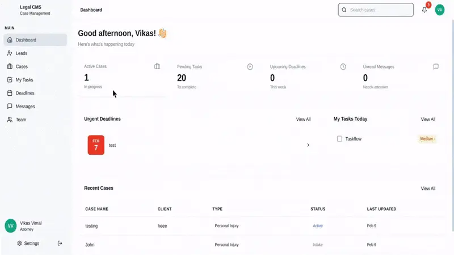
Task: Check the Taskflow task checkbox
Action: pos(339,139)
